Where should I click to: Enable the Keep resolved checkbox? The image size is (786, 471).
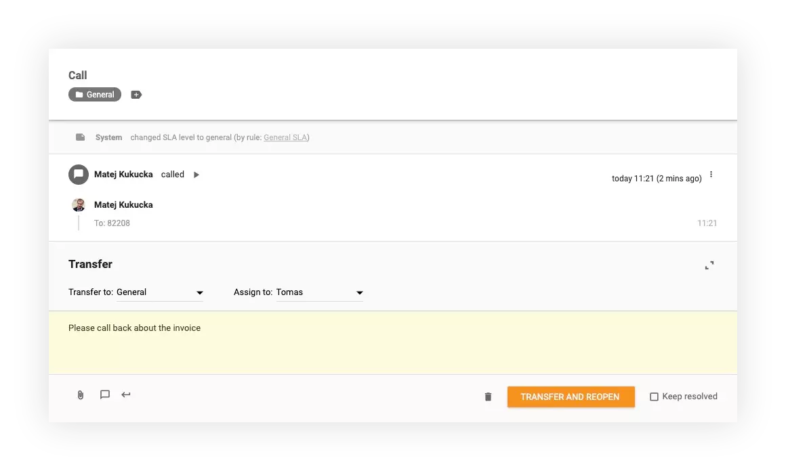pos(654,397)
